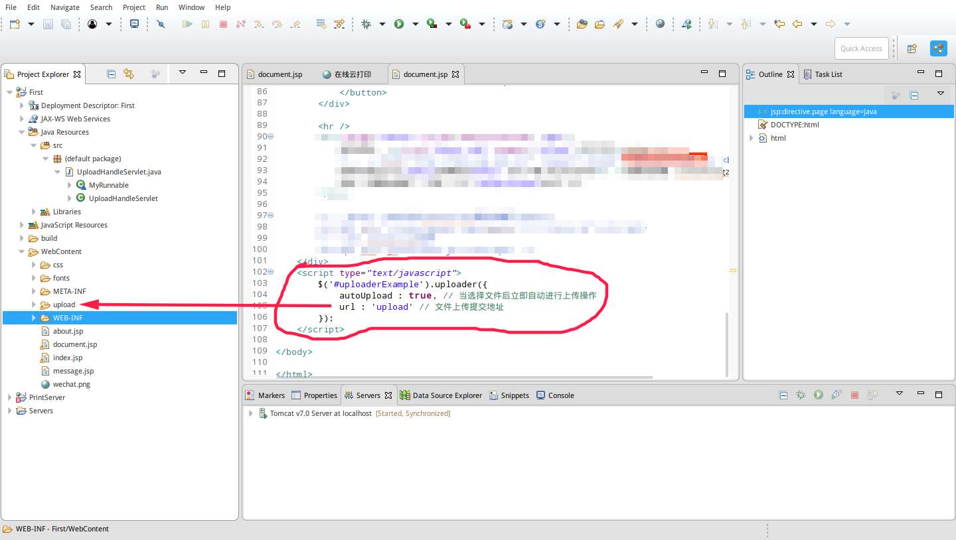
Task: Select index.jsp in Project Explorer
Action: point(68,358)
